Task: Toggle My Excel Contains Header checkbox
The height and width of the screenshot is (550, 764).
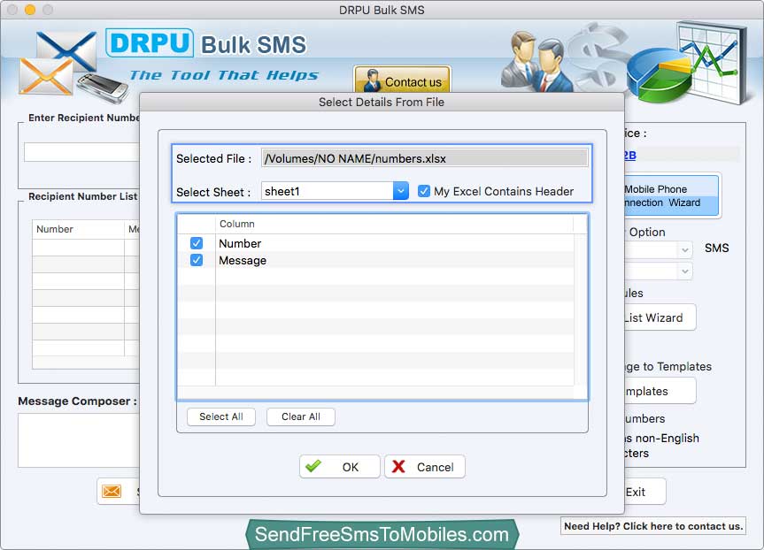Action: (x=424, y=191)
